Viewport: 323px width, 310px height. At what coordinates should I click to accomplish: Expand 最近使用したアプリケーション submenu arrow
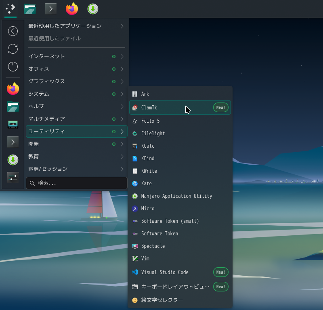point(122,26)
